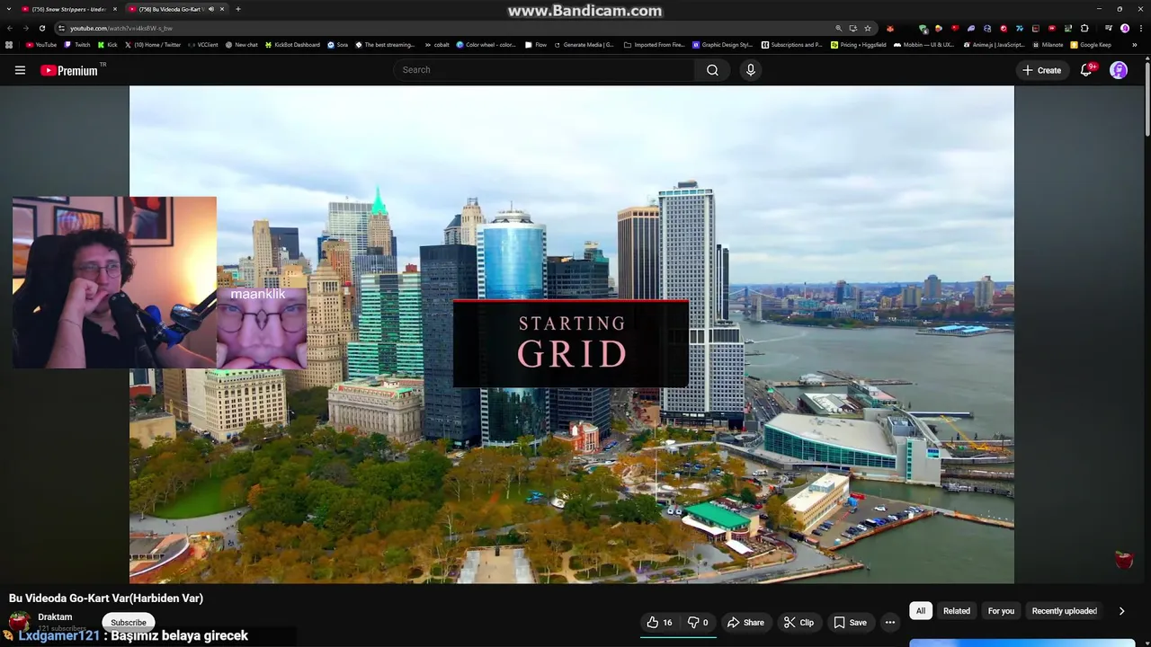Click the address bar URL
1151x647 pixels.
click(x=121, y=28)
